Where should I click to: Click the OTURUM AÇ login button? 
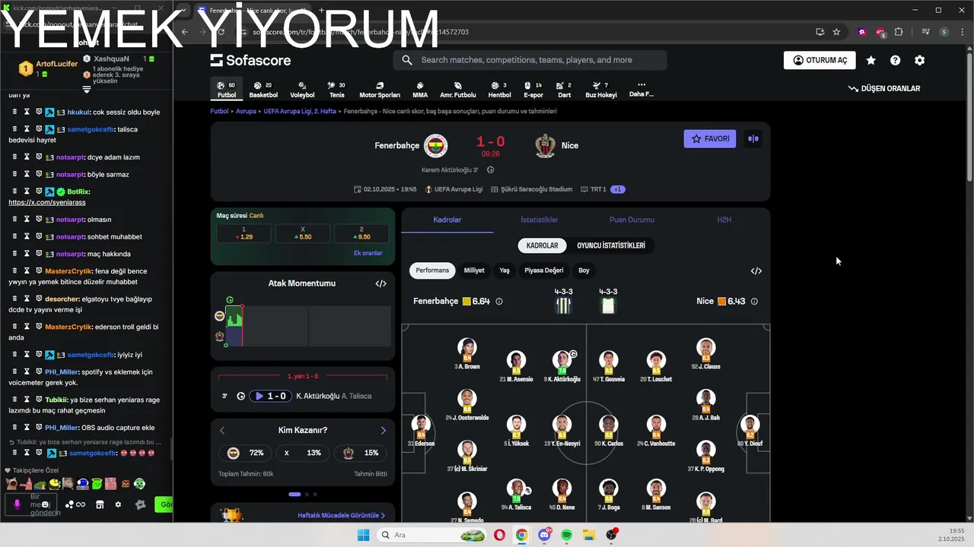(x=820, y=60)
